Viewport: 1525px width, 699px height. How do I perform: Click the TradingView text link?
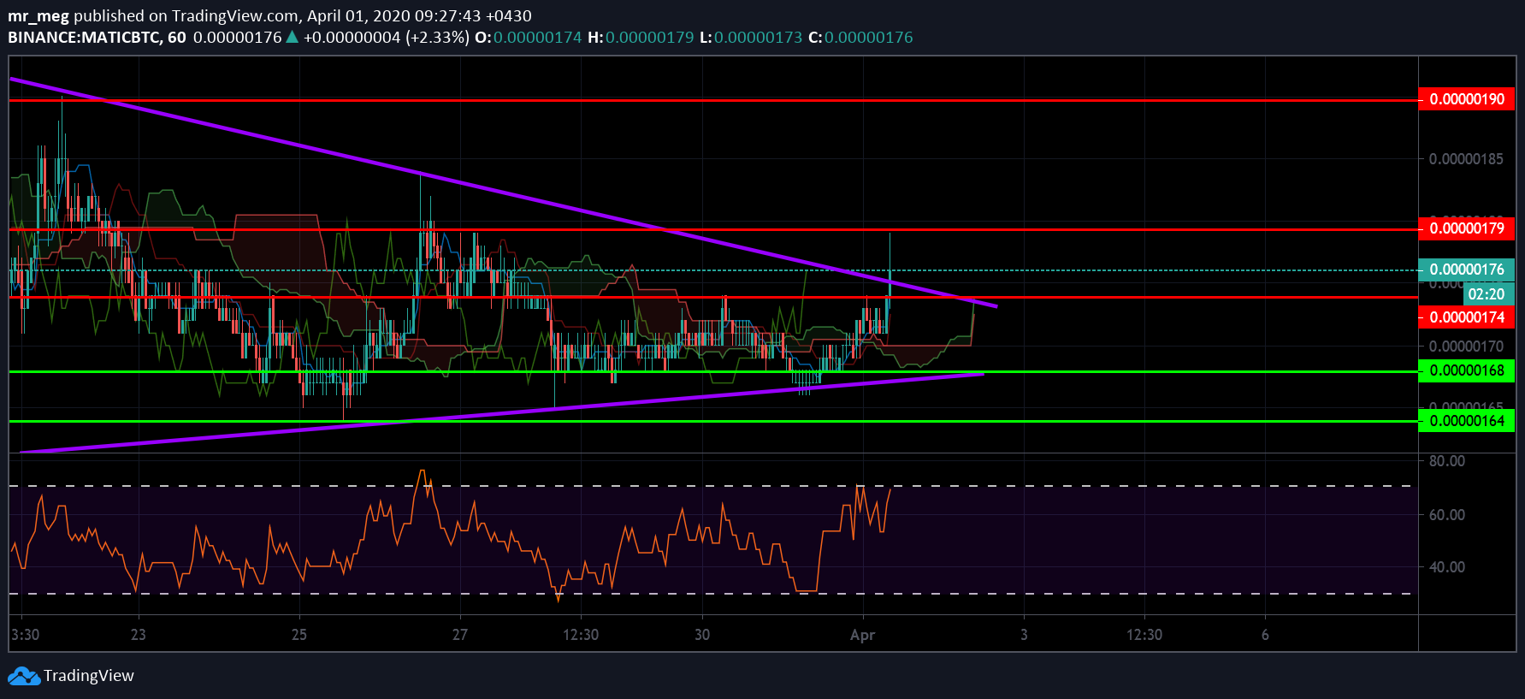coord(89,676)
